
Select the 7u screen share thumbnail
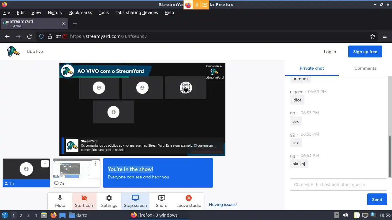pos(77,173)
